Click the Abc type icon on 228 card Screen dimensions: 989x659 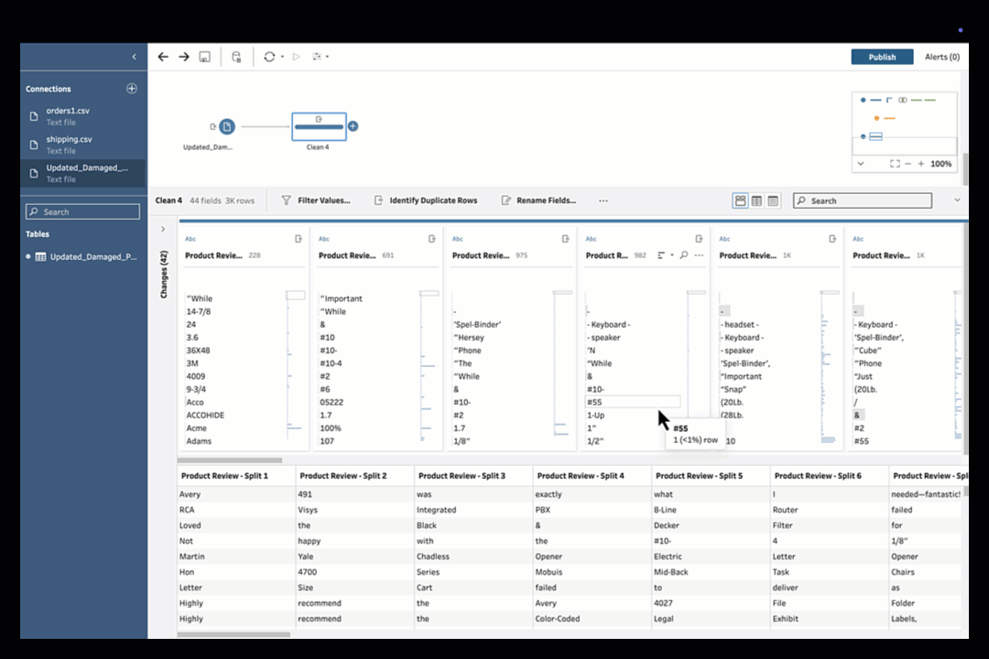tap(190, 239)
